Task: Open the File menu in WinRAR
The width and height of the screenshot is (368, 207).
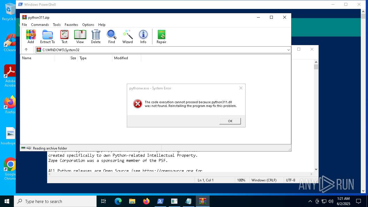Action: pyautogui.click(x=24, y=25)
